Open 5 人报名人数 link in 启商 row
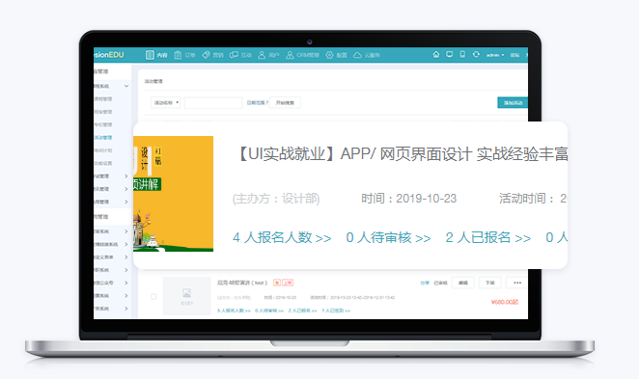Screen dimensions: 639x379 [x=234, y=311]
